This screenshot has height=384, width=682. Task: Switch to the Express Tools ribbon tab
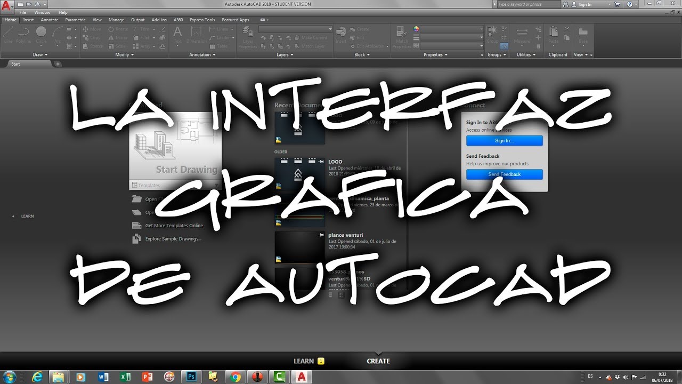click(x=202, y=20)
